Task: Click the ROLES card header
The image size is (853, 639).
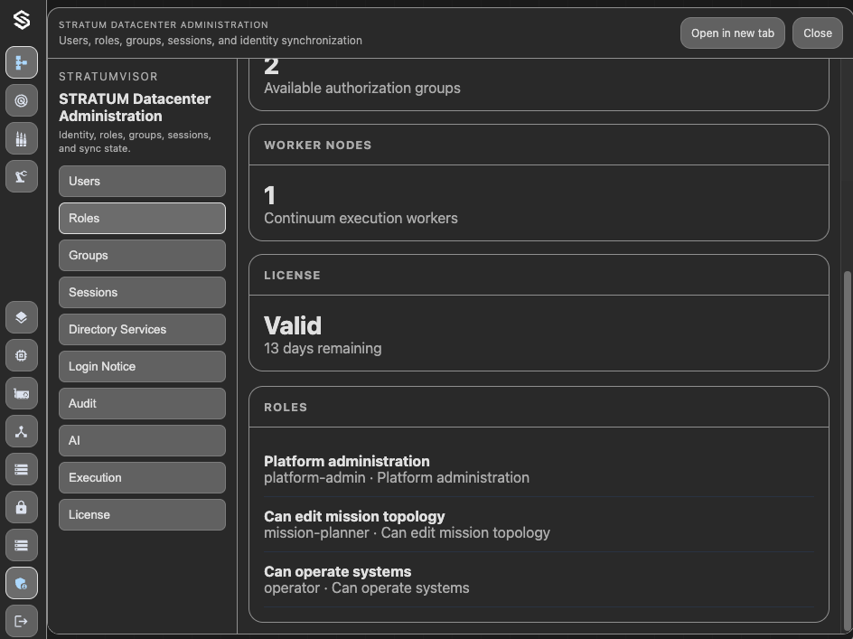Action: pyautogui.click(x=539, y=407)
